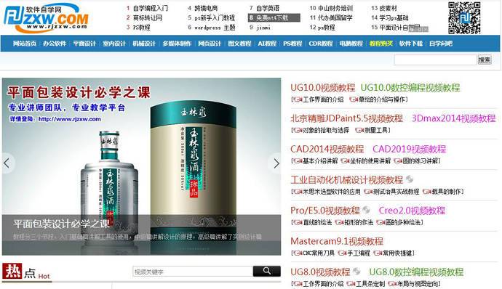Open CDR教程 in the navigation bar
Screen dimensions: 502x289
[321, 44]
